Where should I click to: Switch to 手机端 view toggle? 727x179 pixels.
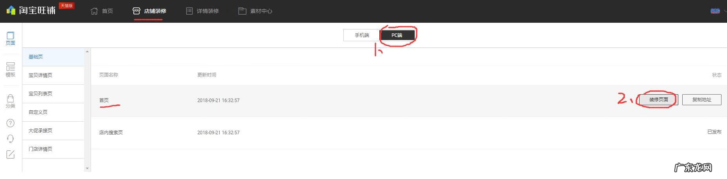click(x=362, y=35)
